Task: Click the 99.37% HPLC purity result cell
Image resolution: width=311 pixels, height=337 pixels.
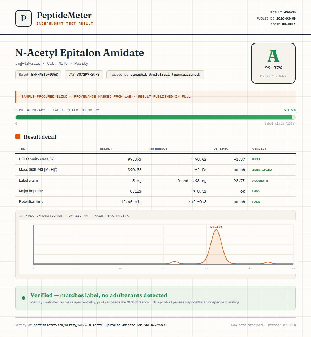Action: click(135, 159)
